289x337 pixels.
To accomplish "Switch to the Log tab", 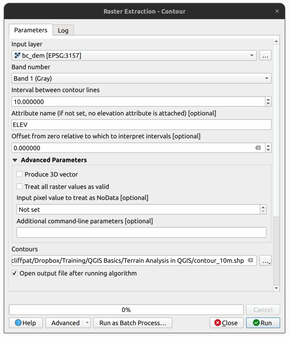I will [63, 30].
